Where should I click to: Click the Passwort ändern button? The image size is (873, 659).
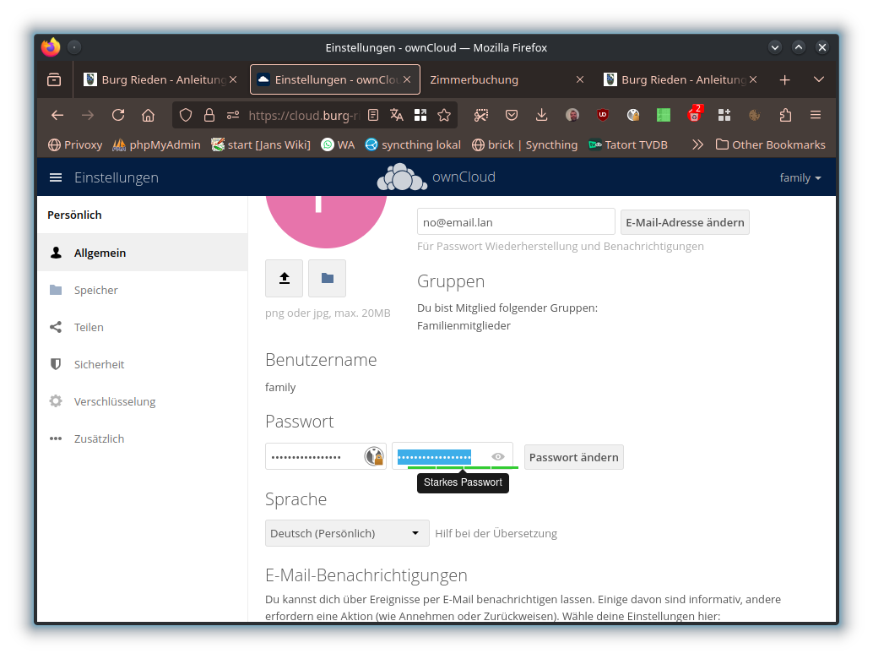point(573,457)
